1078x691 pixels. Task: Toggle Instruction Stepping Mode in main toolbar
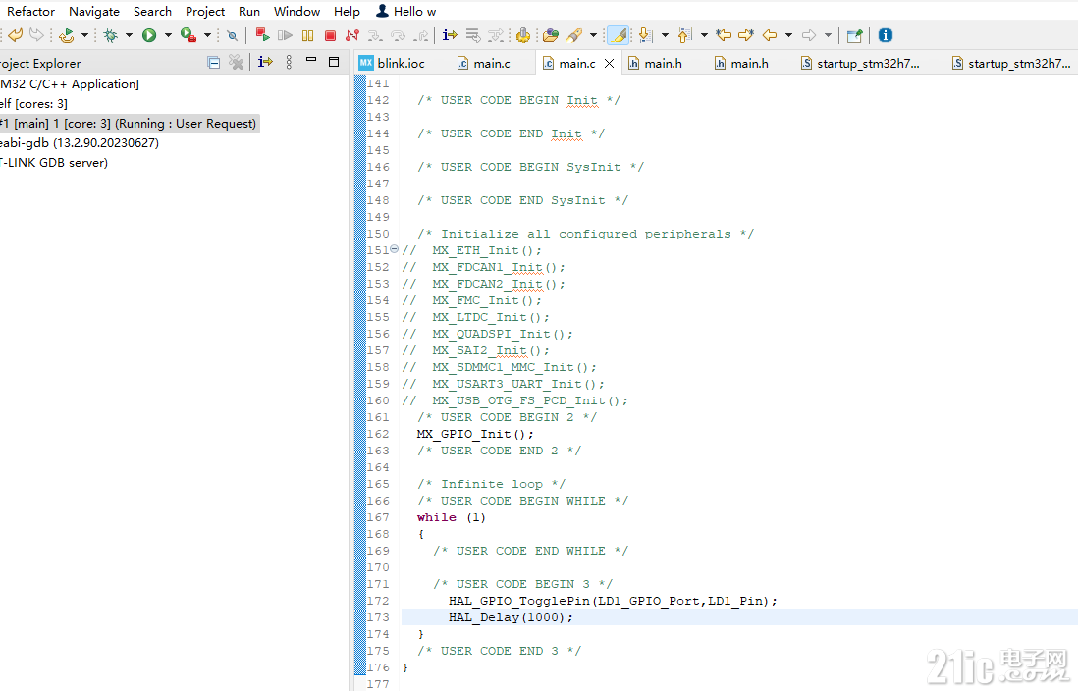451,35
